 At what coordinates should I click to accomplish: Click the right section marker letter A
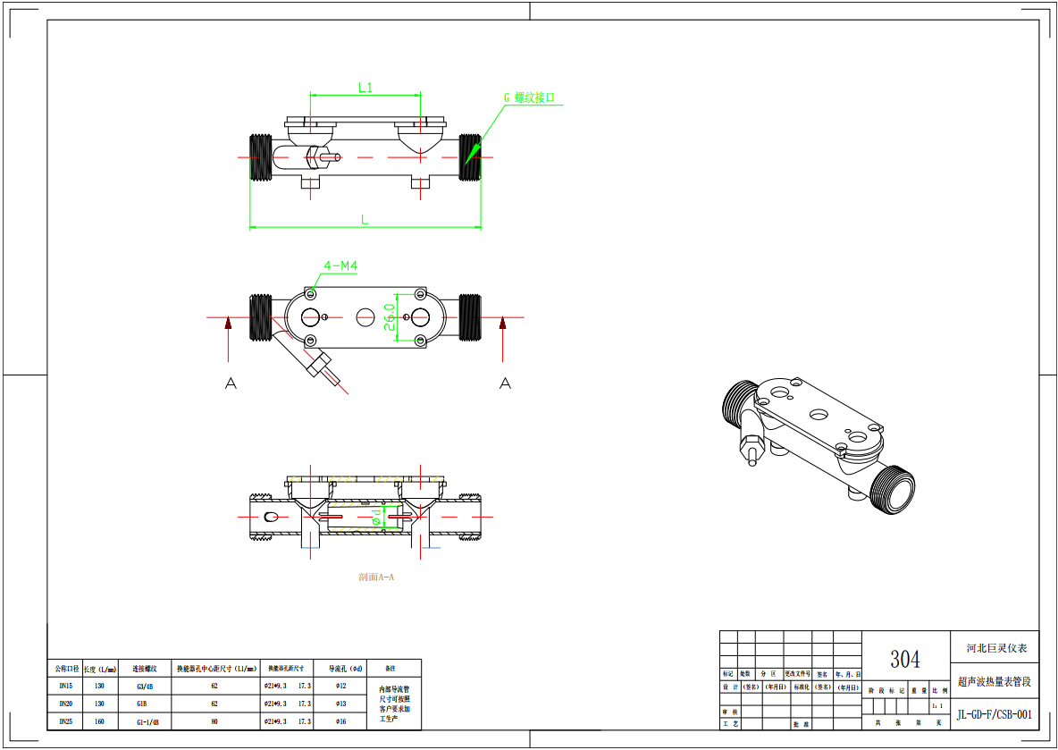coord(505,383)
